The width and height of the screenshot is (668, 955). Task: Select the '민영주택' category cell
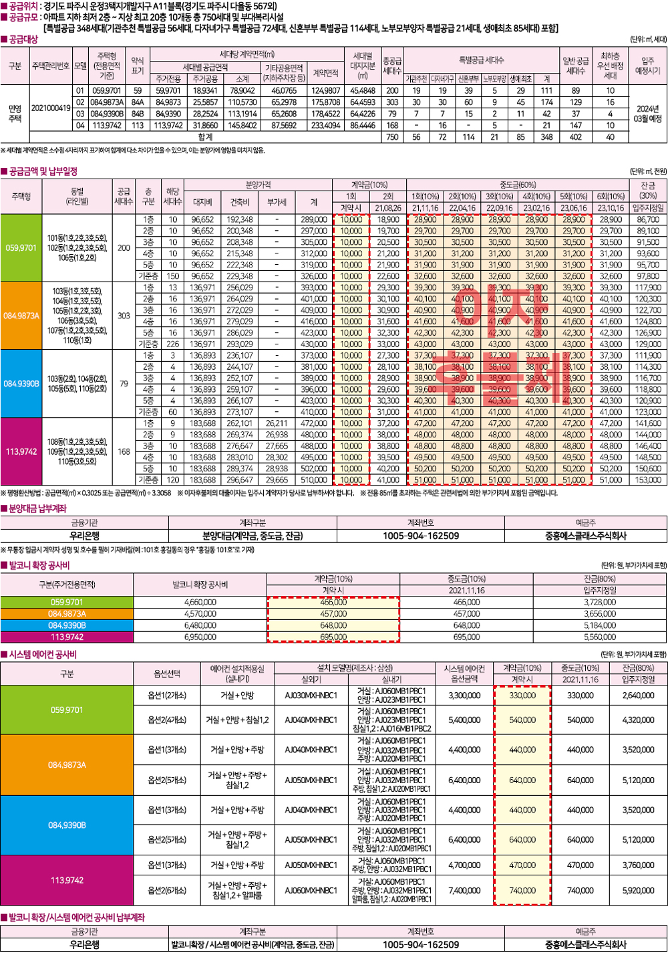click(x=14, y=113)
